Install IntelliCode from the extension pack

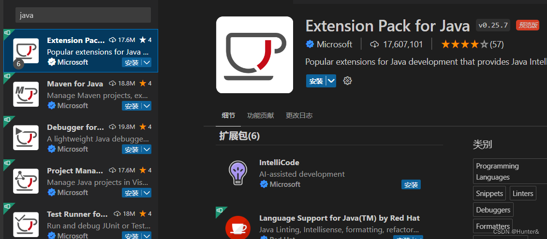(x=411, y=184)
